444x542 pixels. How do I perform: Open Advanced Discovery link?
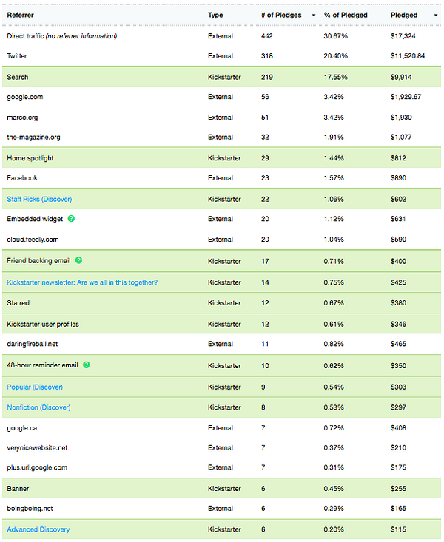pos(38,529)
